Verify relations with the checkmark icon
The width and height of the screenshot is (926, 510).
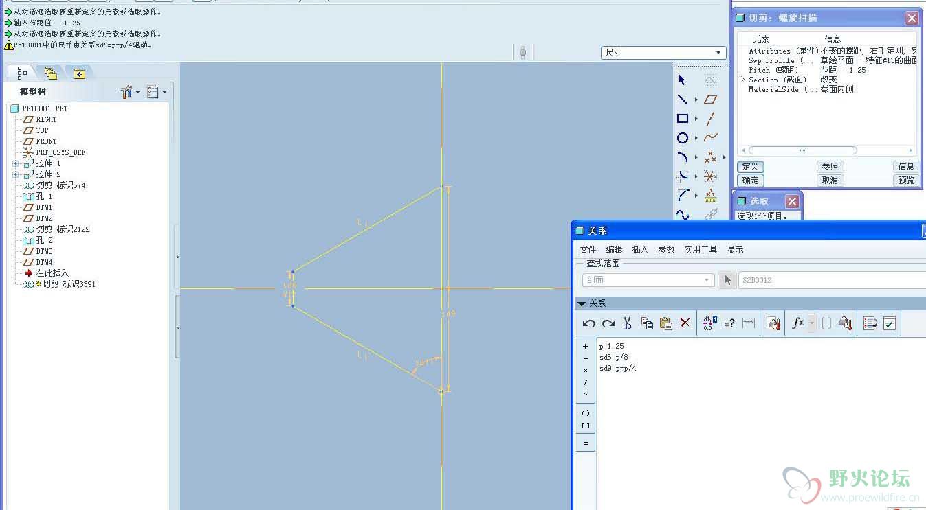coord(890,323)
